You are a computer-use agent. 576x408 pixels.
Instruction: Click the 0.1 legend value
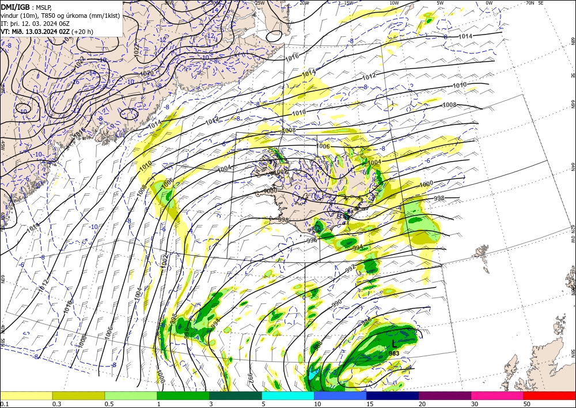[4, 404]
